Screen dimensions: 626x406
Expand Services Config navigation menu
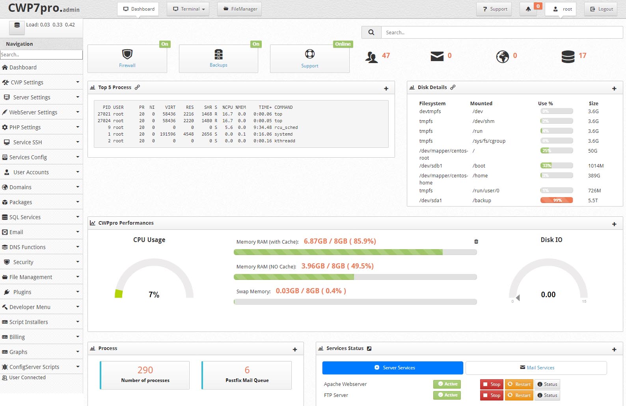point(41,157)
